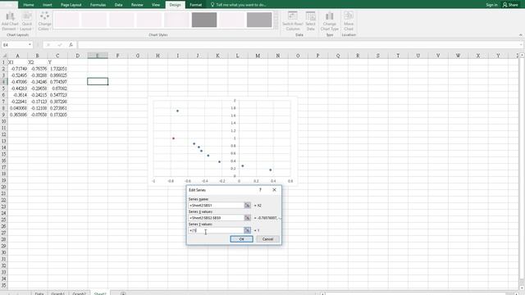Click the Change Chart Type button
This screenshot has width=525, height=295.
(330, 21)
